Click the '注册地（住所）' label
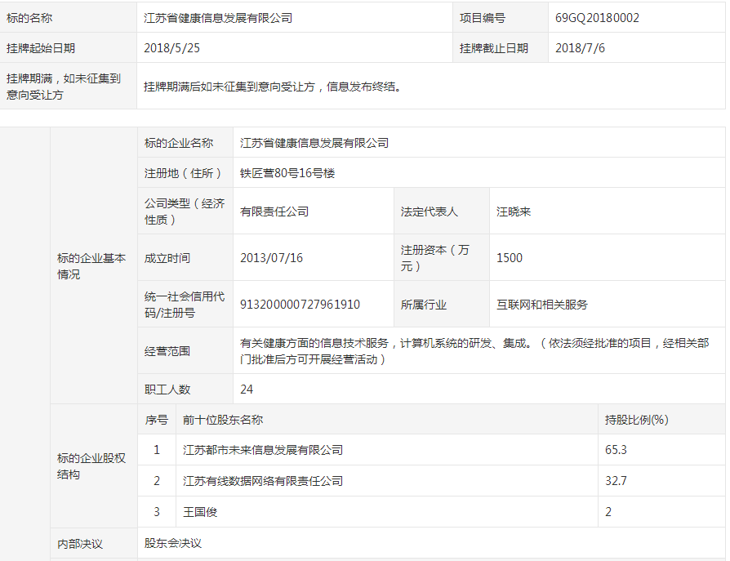The height and width of the screenshot is (561, 730). pos(183,173)
